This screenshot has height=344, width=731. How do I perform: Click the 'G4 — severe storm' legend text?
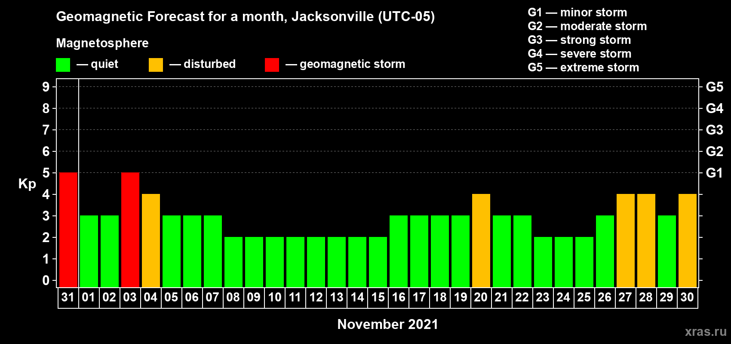pyautogui.click(x=580, y=54)
